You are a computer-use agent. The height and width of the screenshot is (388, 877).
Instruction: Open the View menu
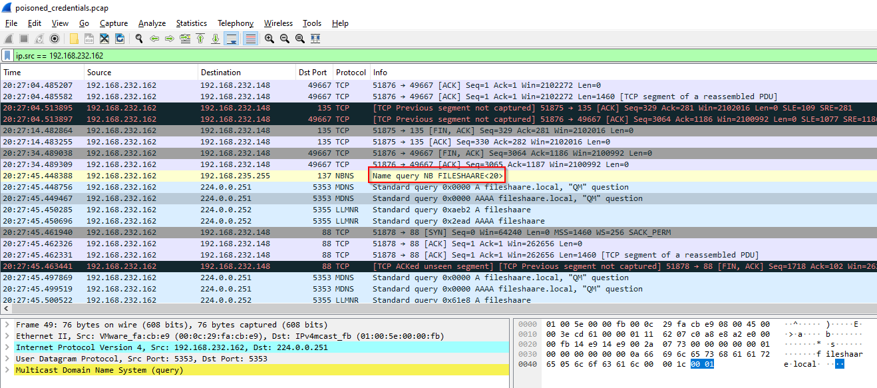point(60,23)
